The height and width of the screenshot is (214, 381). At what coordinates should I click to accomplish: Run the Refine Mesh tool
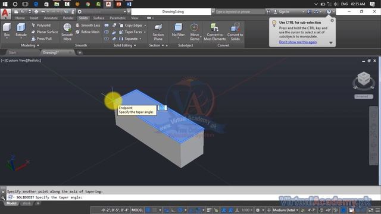coord(88,32)
